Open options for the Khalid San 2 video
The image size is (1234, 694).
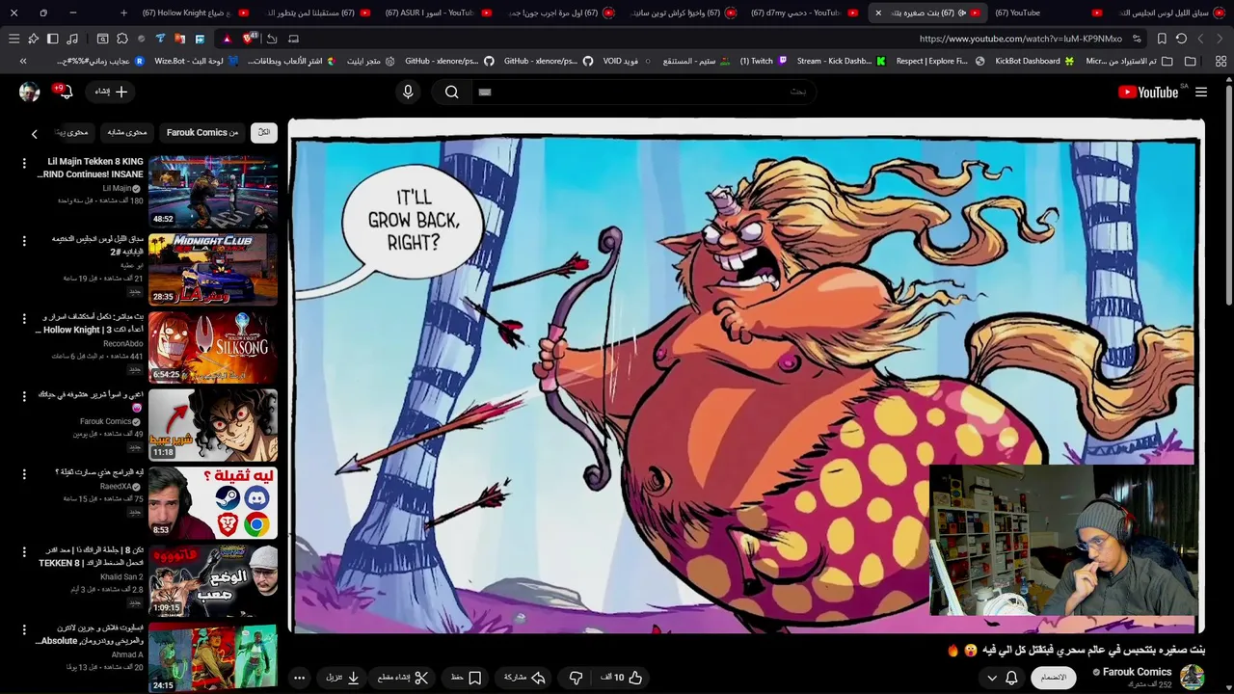pyautogui.click(x=24, y=552)
